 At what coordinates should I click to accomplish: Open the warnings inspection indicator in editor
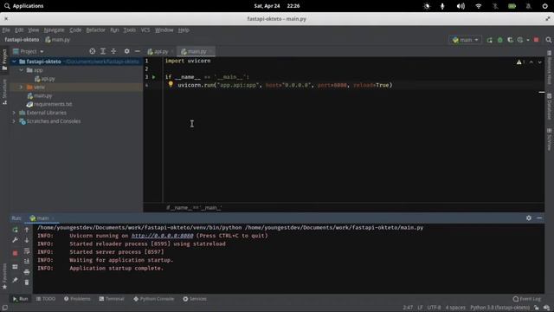[520, 62]
